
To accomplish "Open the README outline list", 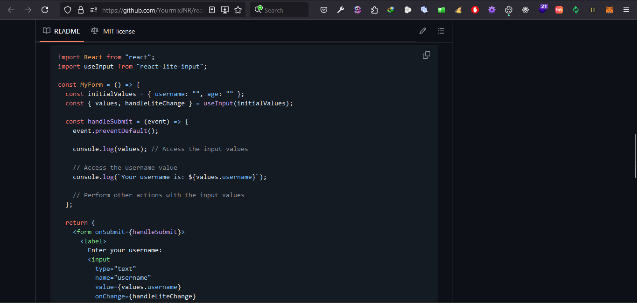I will pyautogui.click(x=441, y=31).
